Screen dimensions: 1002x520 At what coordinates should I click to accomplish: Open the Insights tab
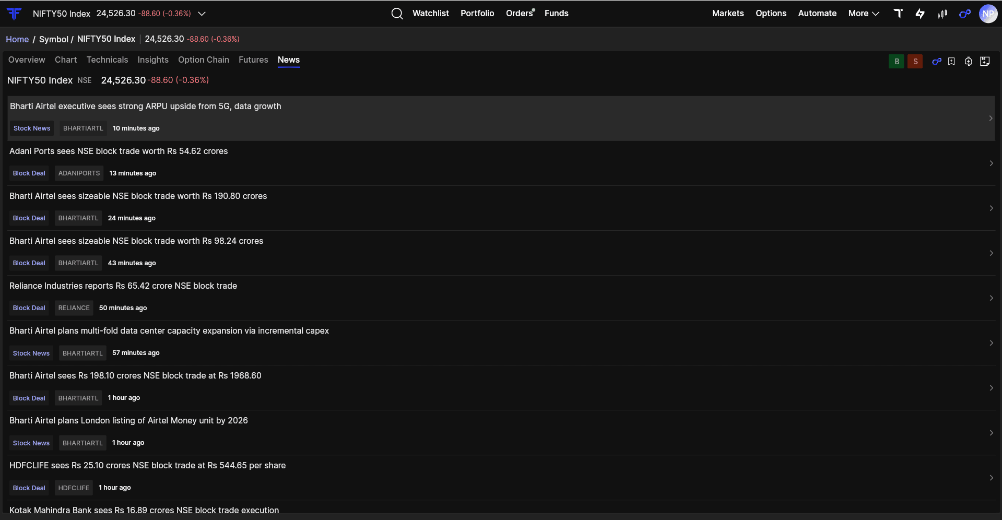[153, 60]
